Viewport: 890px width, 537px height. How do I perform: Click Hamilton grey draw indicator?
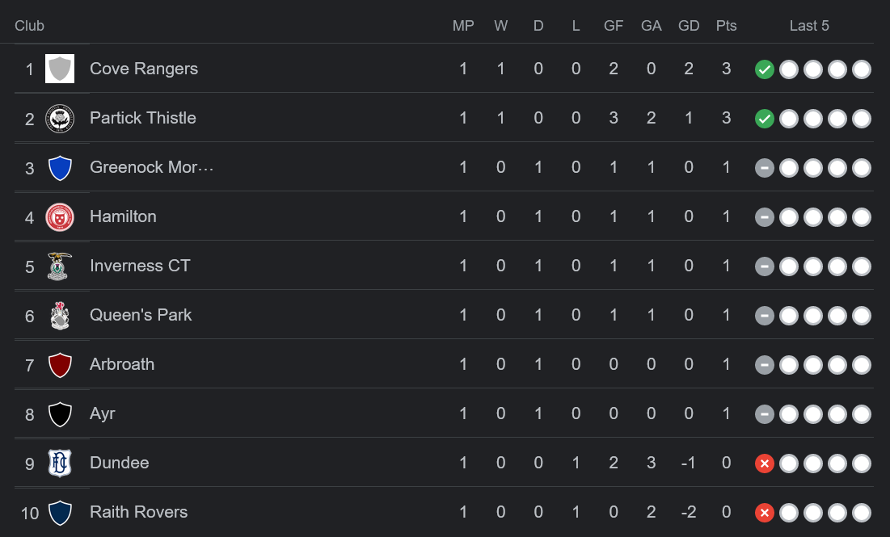(765, 217)
